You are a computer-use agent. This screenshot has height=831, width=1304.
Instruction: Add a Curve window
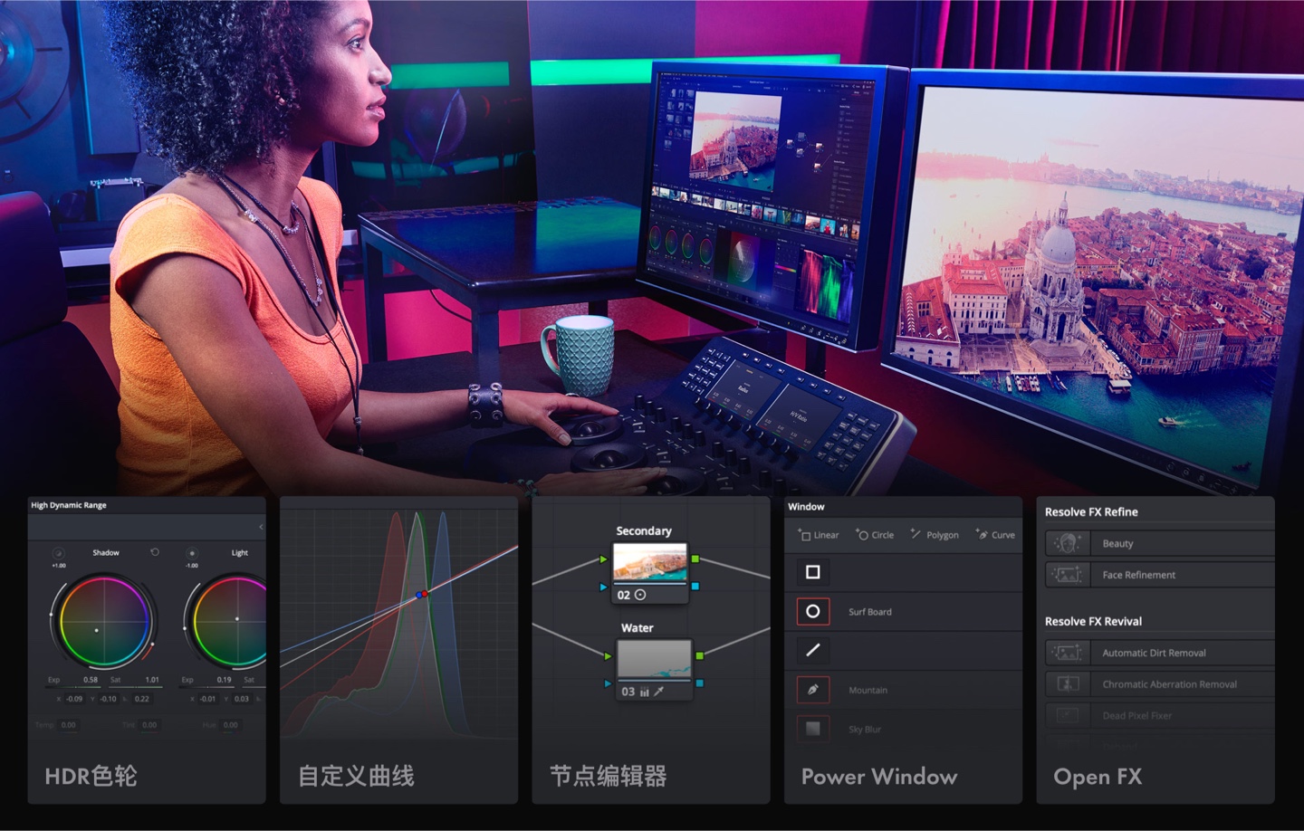click(995, 535)
